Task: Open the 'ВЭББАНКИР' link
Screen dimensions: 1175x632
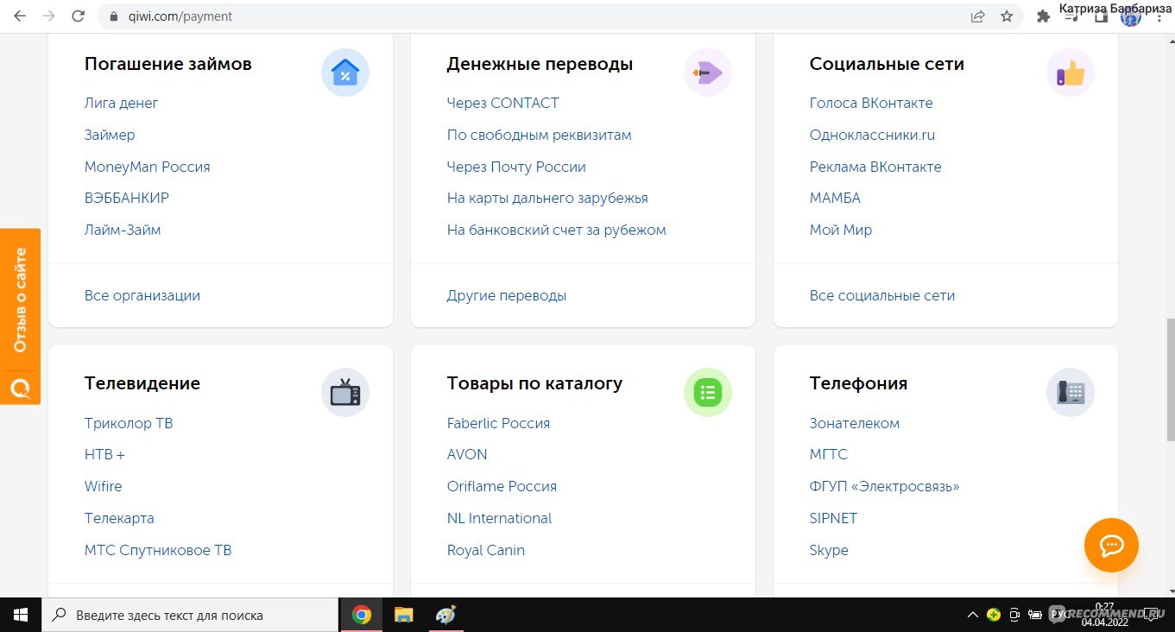Action: click(x=127, y=198)
